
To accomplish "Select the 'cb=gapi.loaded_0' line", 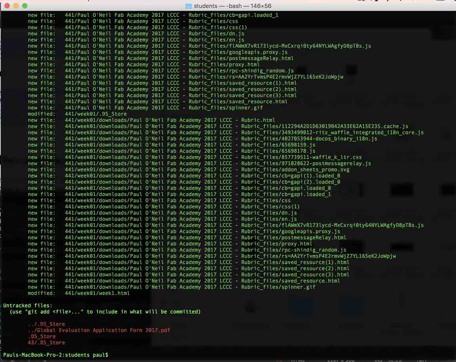I will [179, 188].
